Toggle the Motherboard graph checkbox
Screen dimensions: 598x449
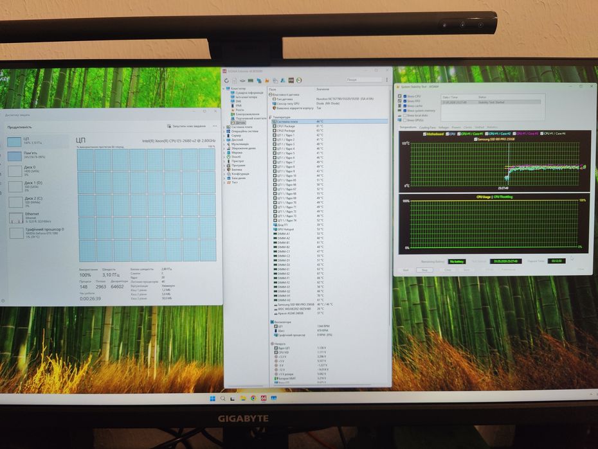[x=424, y=134]
